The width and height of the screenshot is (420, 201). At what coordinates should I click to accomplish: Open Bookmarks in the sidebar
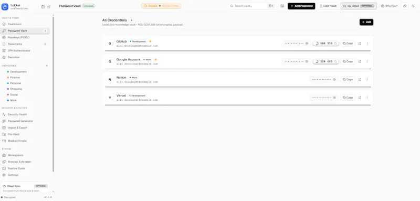click(25, 44)
